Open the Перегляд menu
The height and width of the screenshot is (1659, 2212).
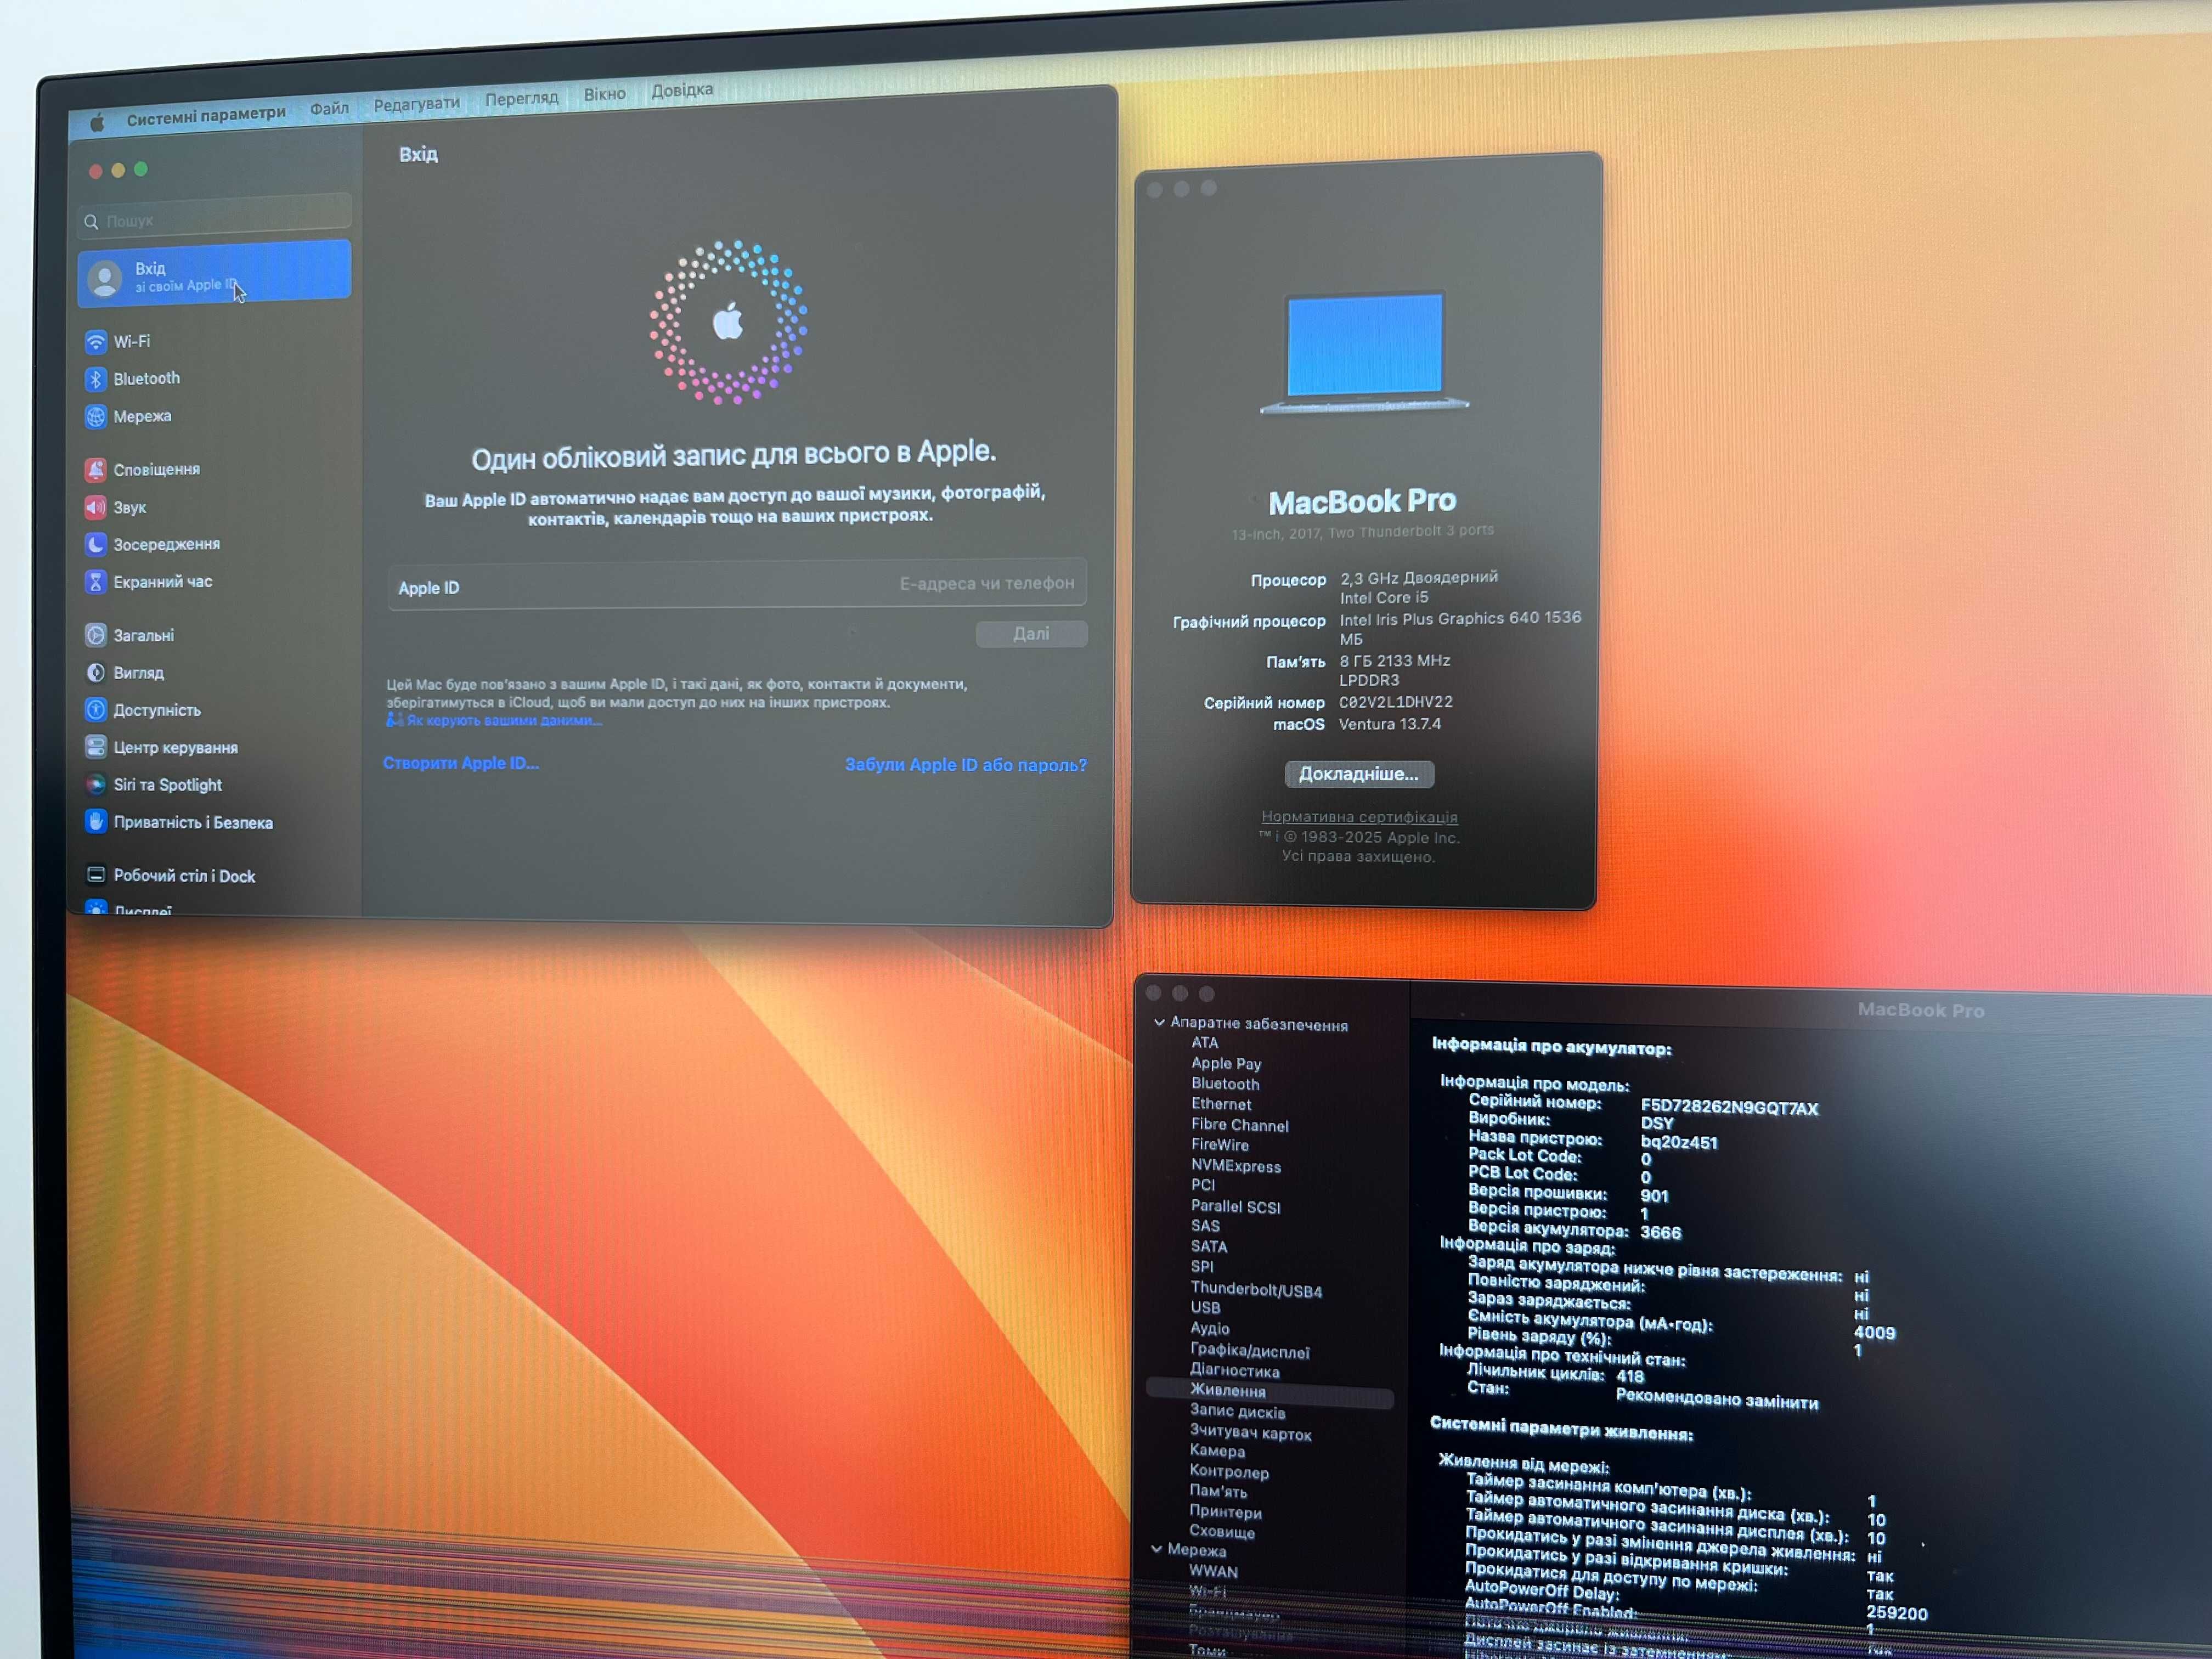[x=521, y=98]
